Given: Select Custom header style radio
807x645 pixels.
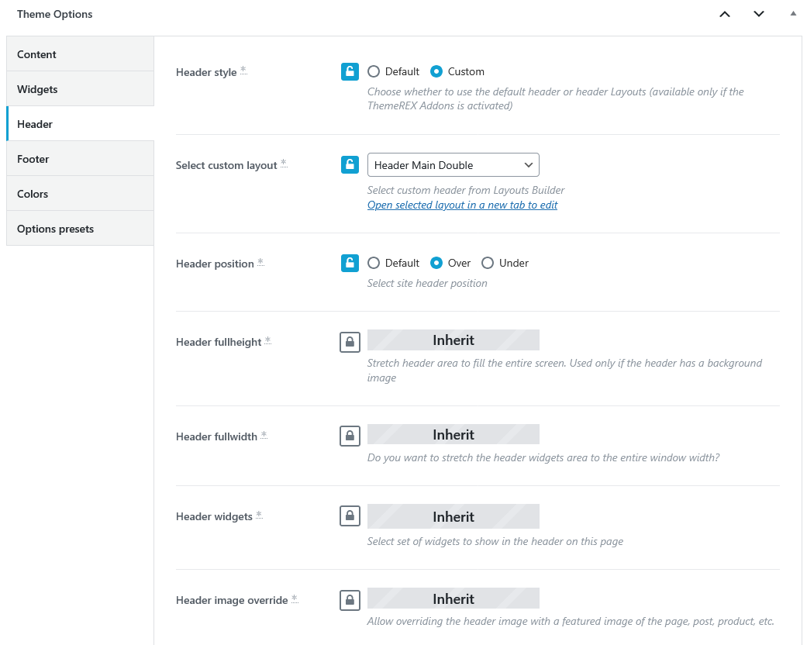Looking at the screenshot, I should click(436, 71).
